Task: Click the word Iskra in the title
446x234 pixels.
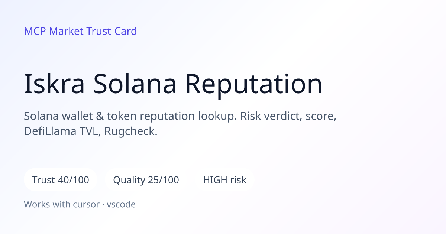Action: 55,84
